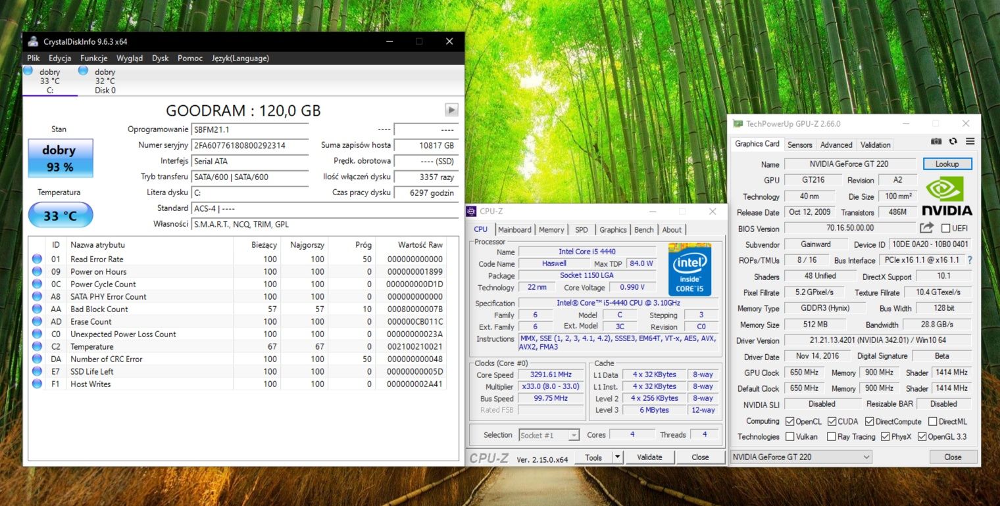Toggle the Ray Tracing checkbox
Viewport: 1000px width, 506px height.
pos(832,436)
